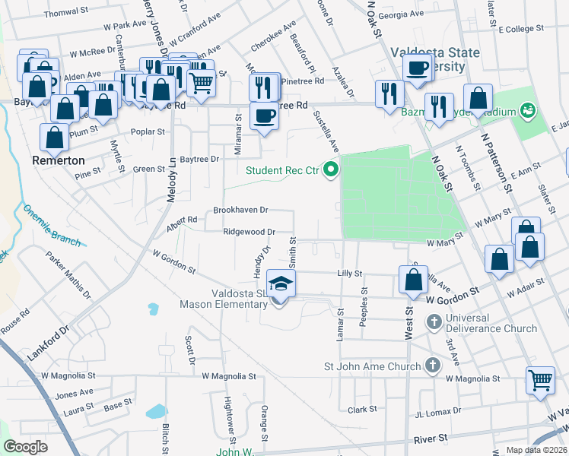Open the Bazemore-Hyder Stadium green icon
Viewport: 569px width, 456px height.
tap(527, 111)
